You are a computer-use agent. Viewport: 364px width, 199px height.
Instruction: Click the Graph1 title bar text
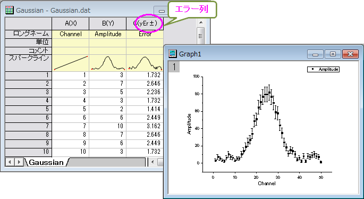[190, 54]
